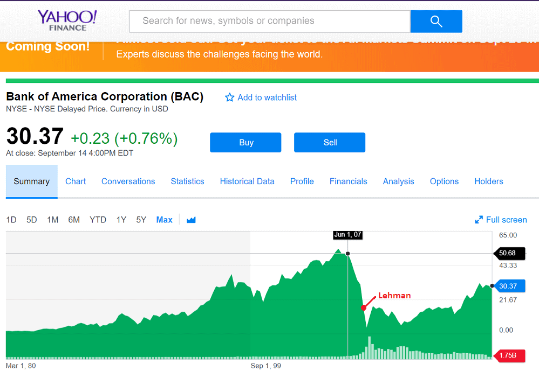This screenshot has height=378, width=539.
Task: Select the Holders tab
Action: tap(488, 181)
